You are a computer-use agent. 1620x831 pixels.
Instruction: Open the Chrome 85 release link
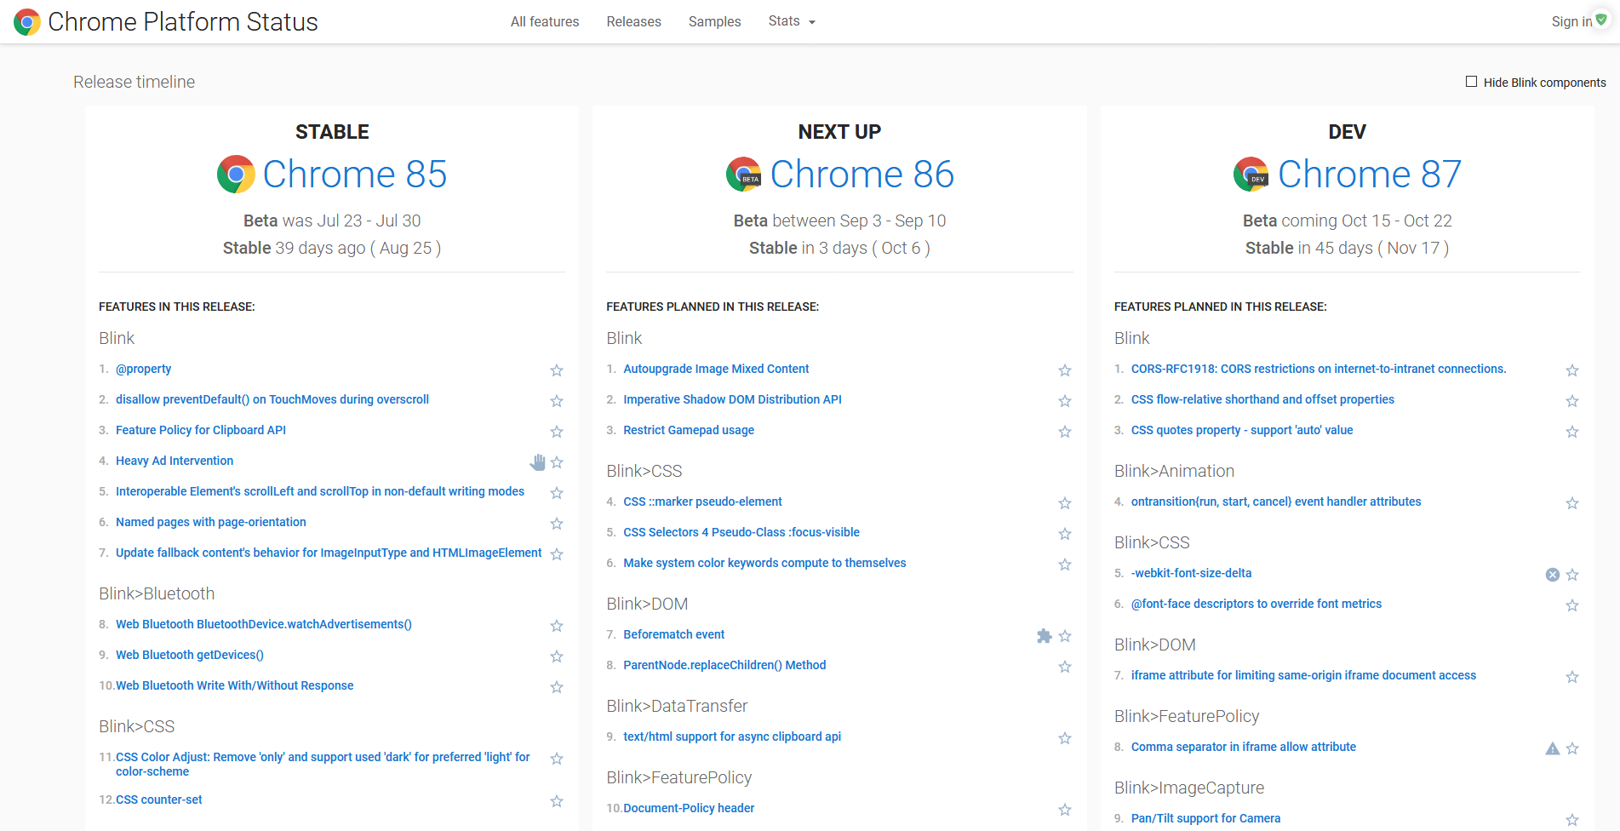point(354,175)
